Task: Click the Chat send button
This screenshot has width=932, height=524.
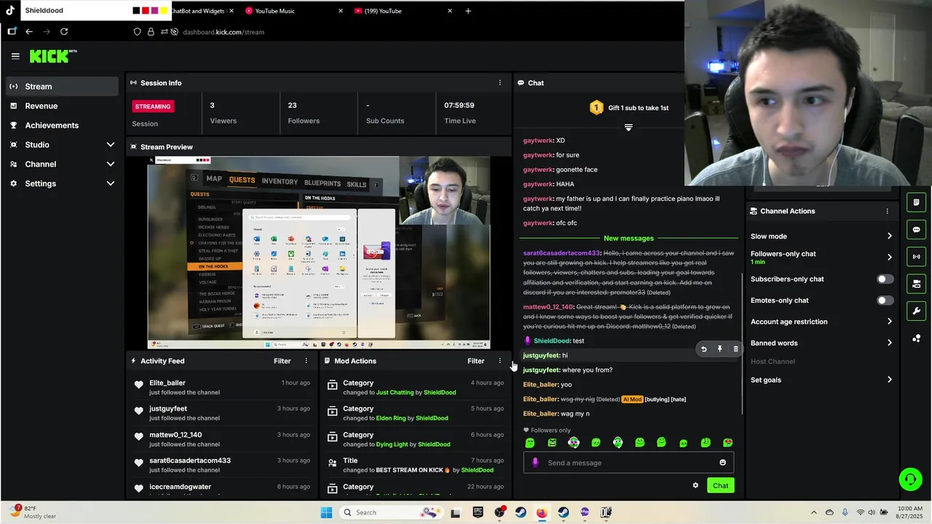Action: click(x=720, y=485)
